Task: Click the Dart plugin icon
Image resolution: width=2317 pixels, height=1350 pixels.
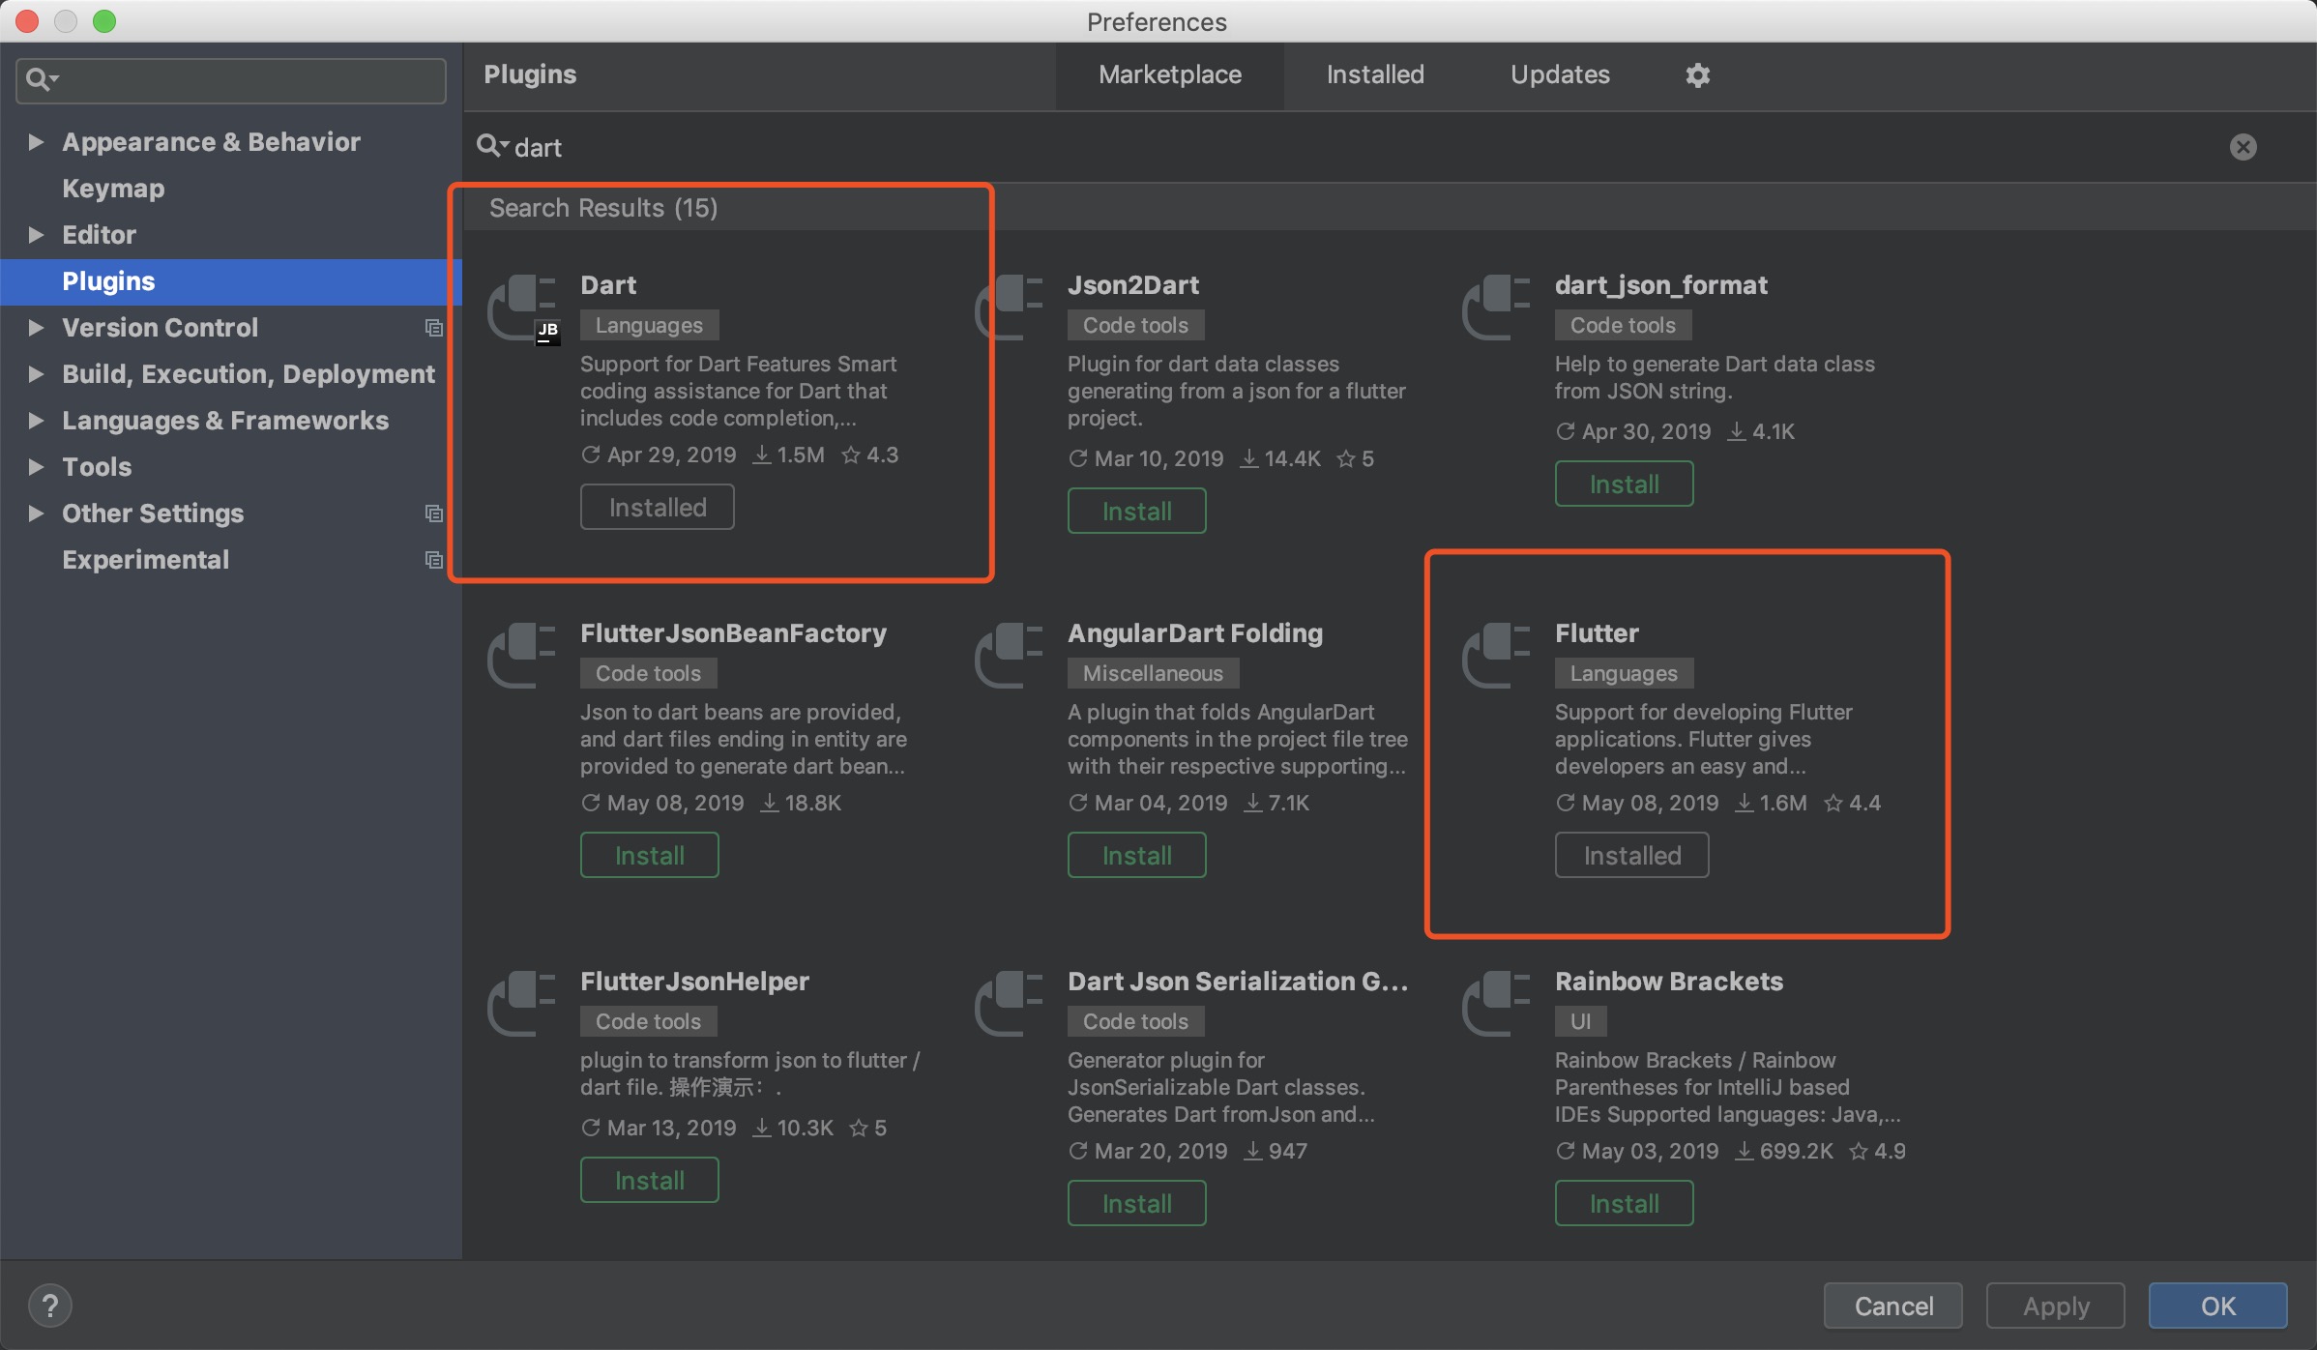Action: tap(523, 308)
